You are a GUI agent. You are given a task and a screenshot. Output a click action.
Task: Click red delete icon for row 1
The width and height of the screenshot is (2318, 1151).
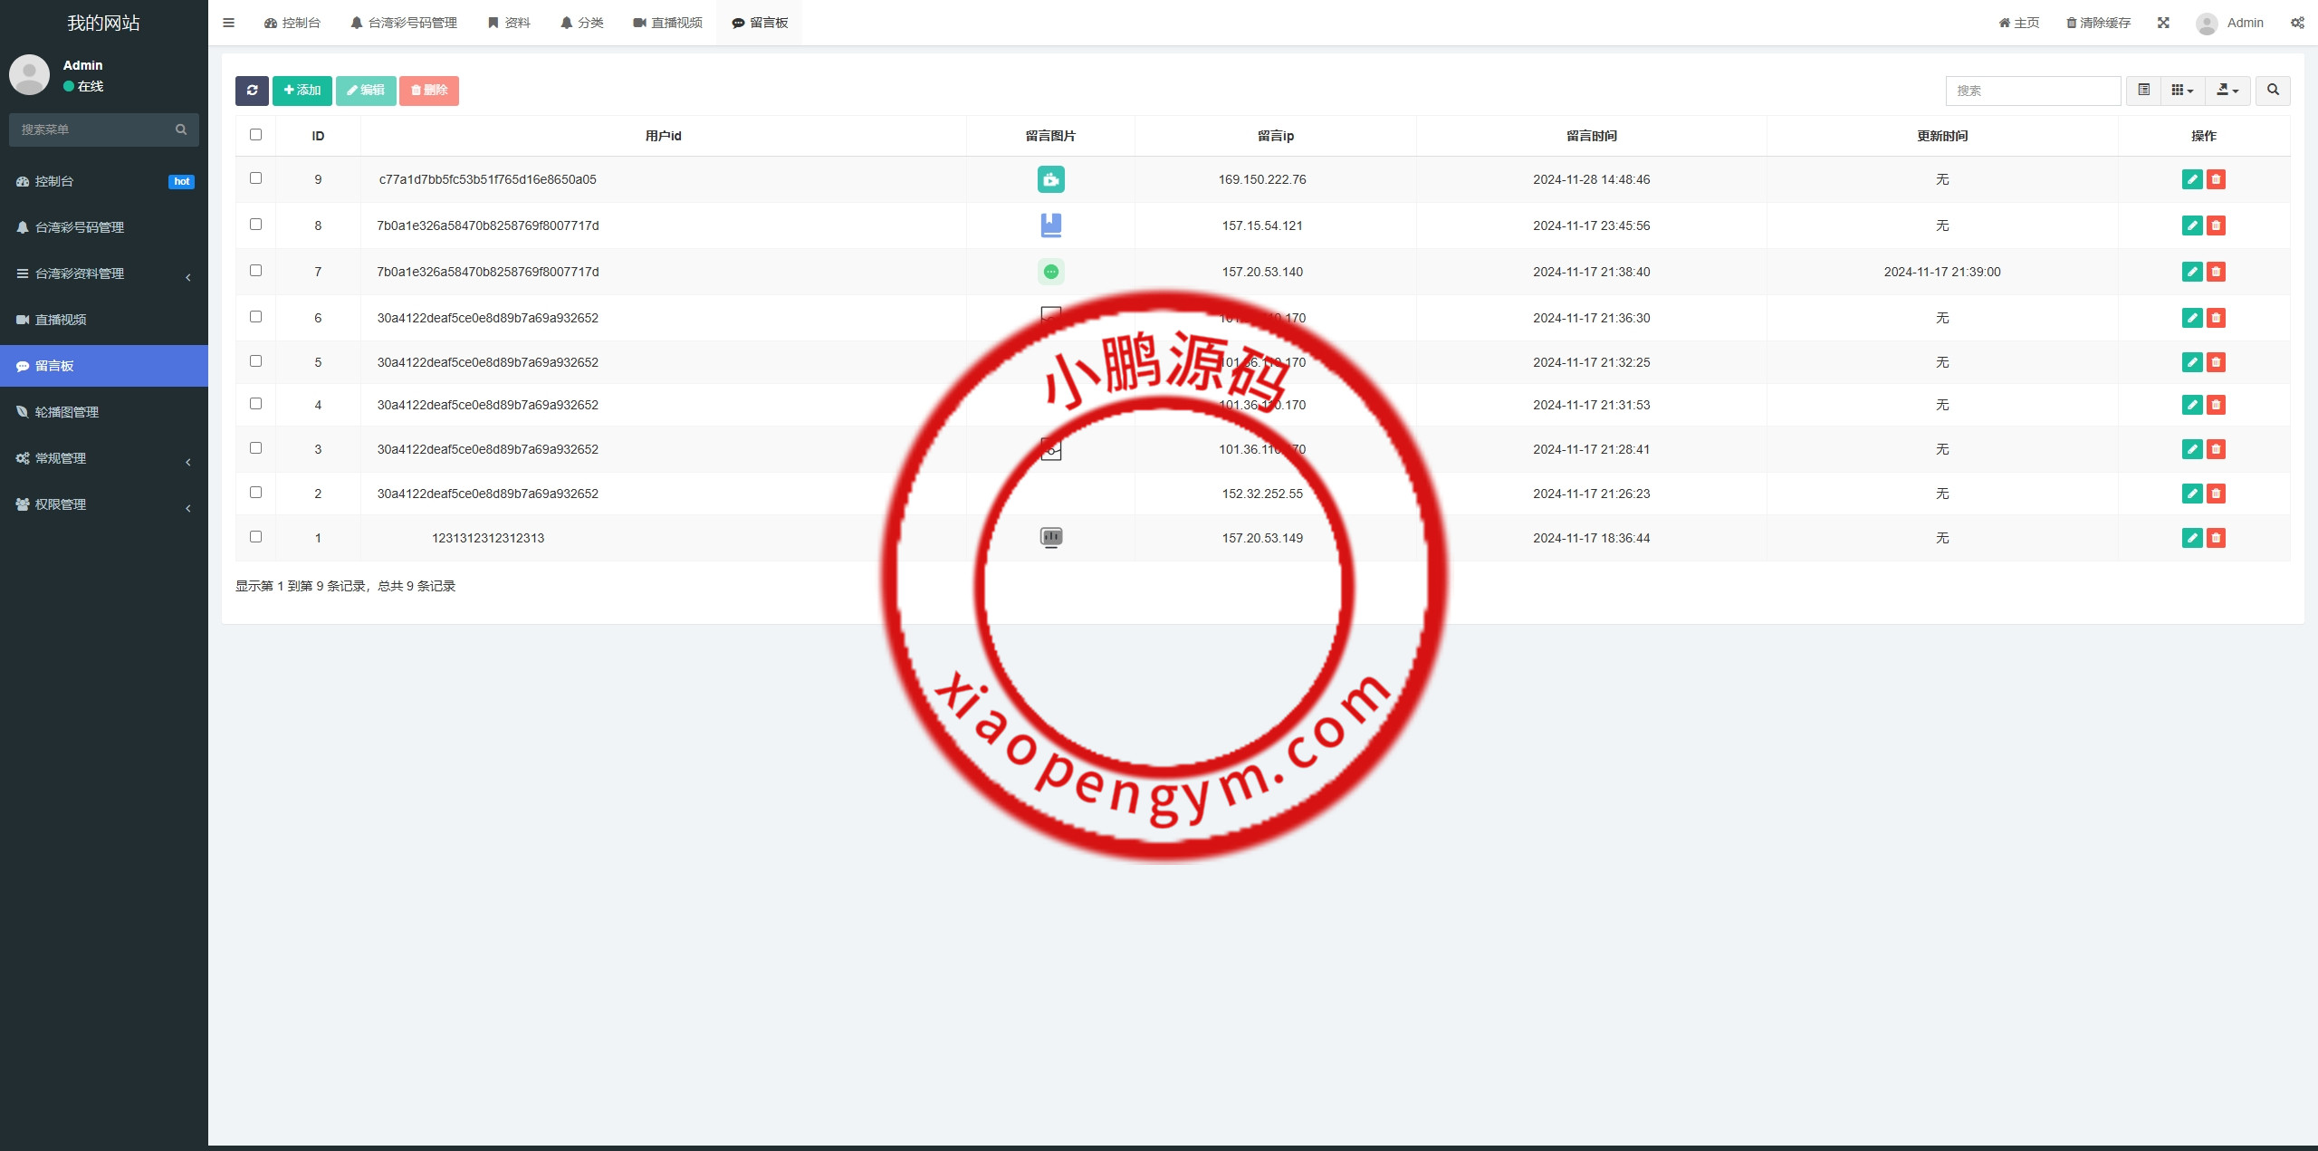(x=2216, y=538)
